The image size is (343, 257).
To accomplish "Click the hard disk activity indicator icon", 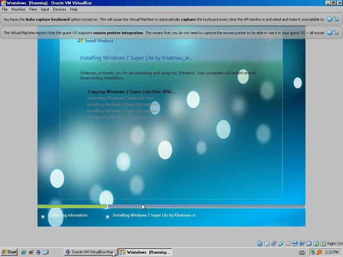I will coord(260,244).
